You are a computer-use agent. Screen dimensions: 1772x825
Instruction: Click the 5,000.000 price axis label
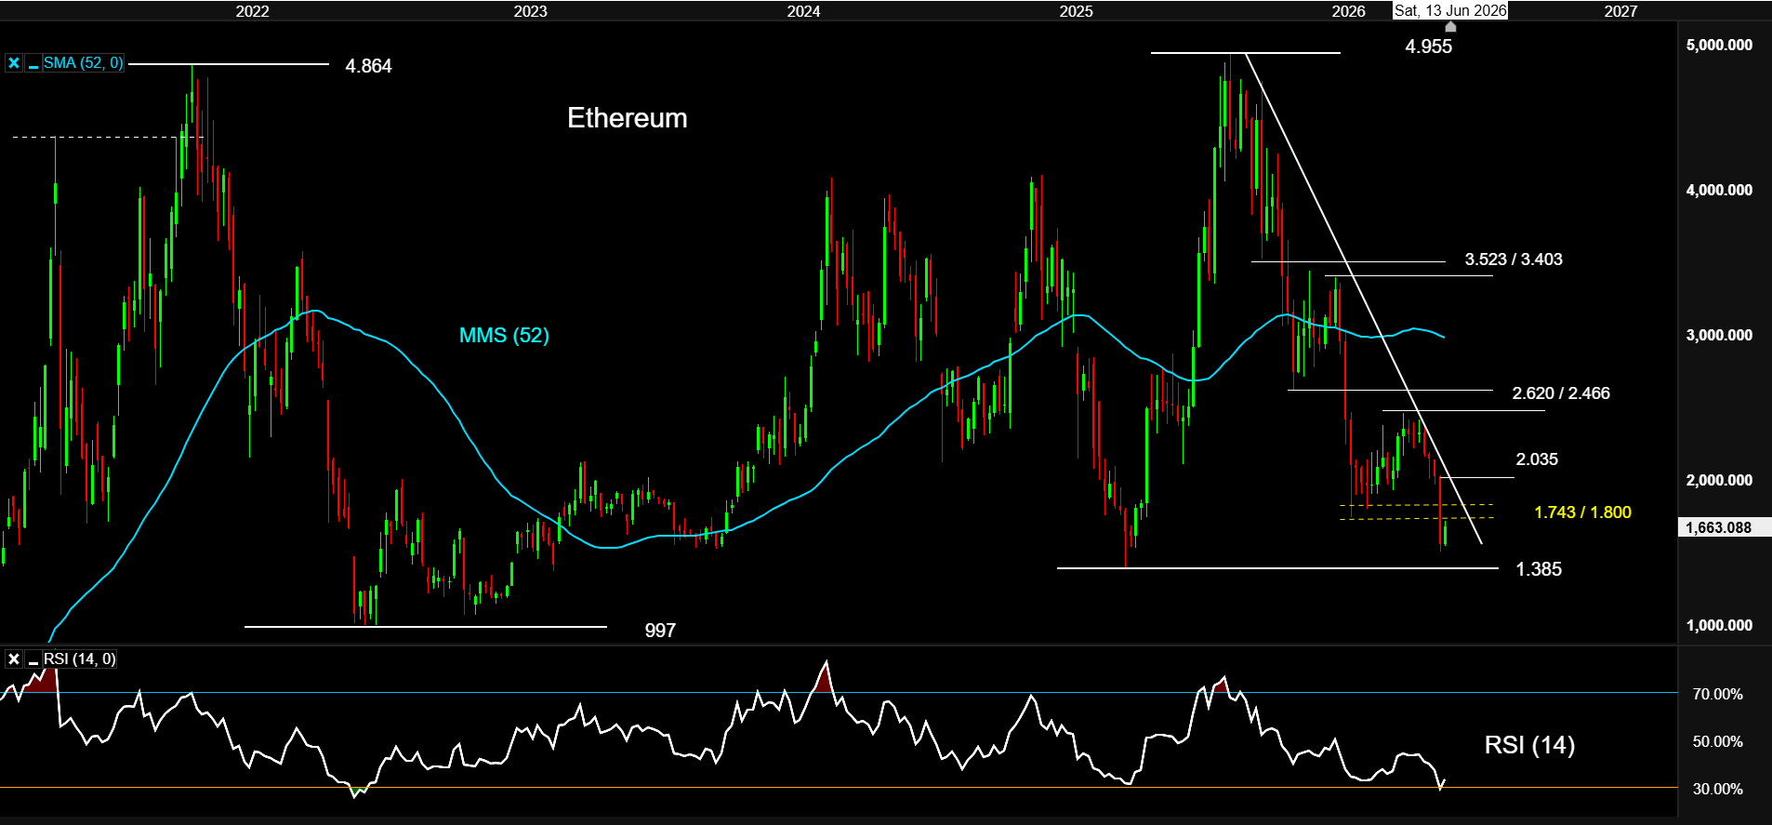click(1719, 45)
